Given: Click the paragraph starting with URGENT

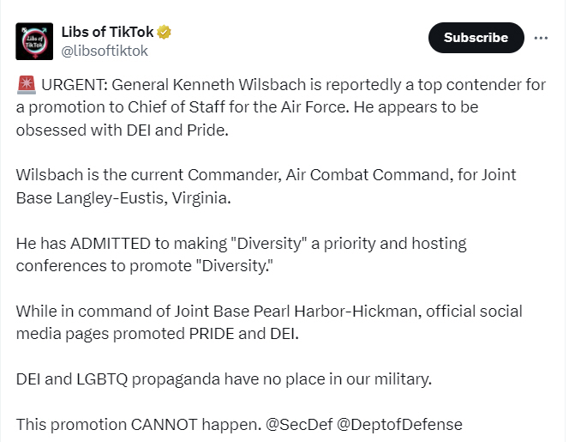Looking at the screenshot, I should click(x=281, y=107).
